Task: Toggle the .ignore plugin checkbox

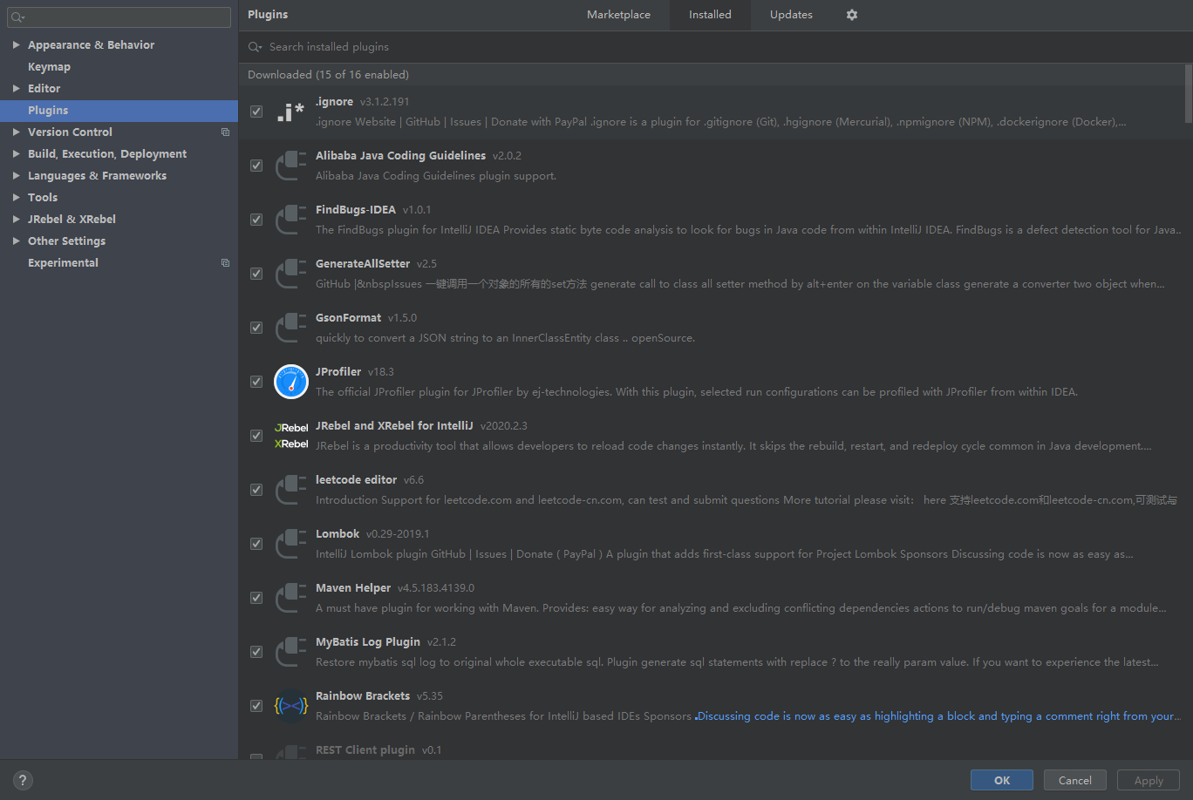Action: (x=256, y=112)
